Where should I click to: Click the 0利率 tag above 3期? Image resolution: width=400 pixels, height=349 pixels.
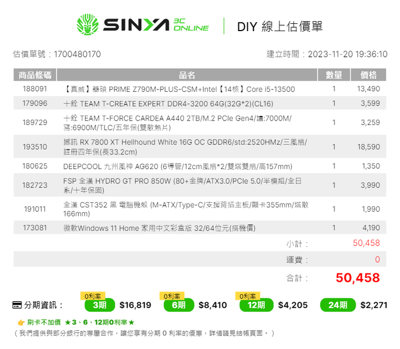93,296
